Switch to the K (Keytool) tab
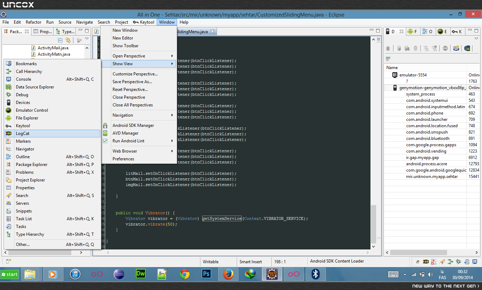482x290 pixels. (457, 31)
